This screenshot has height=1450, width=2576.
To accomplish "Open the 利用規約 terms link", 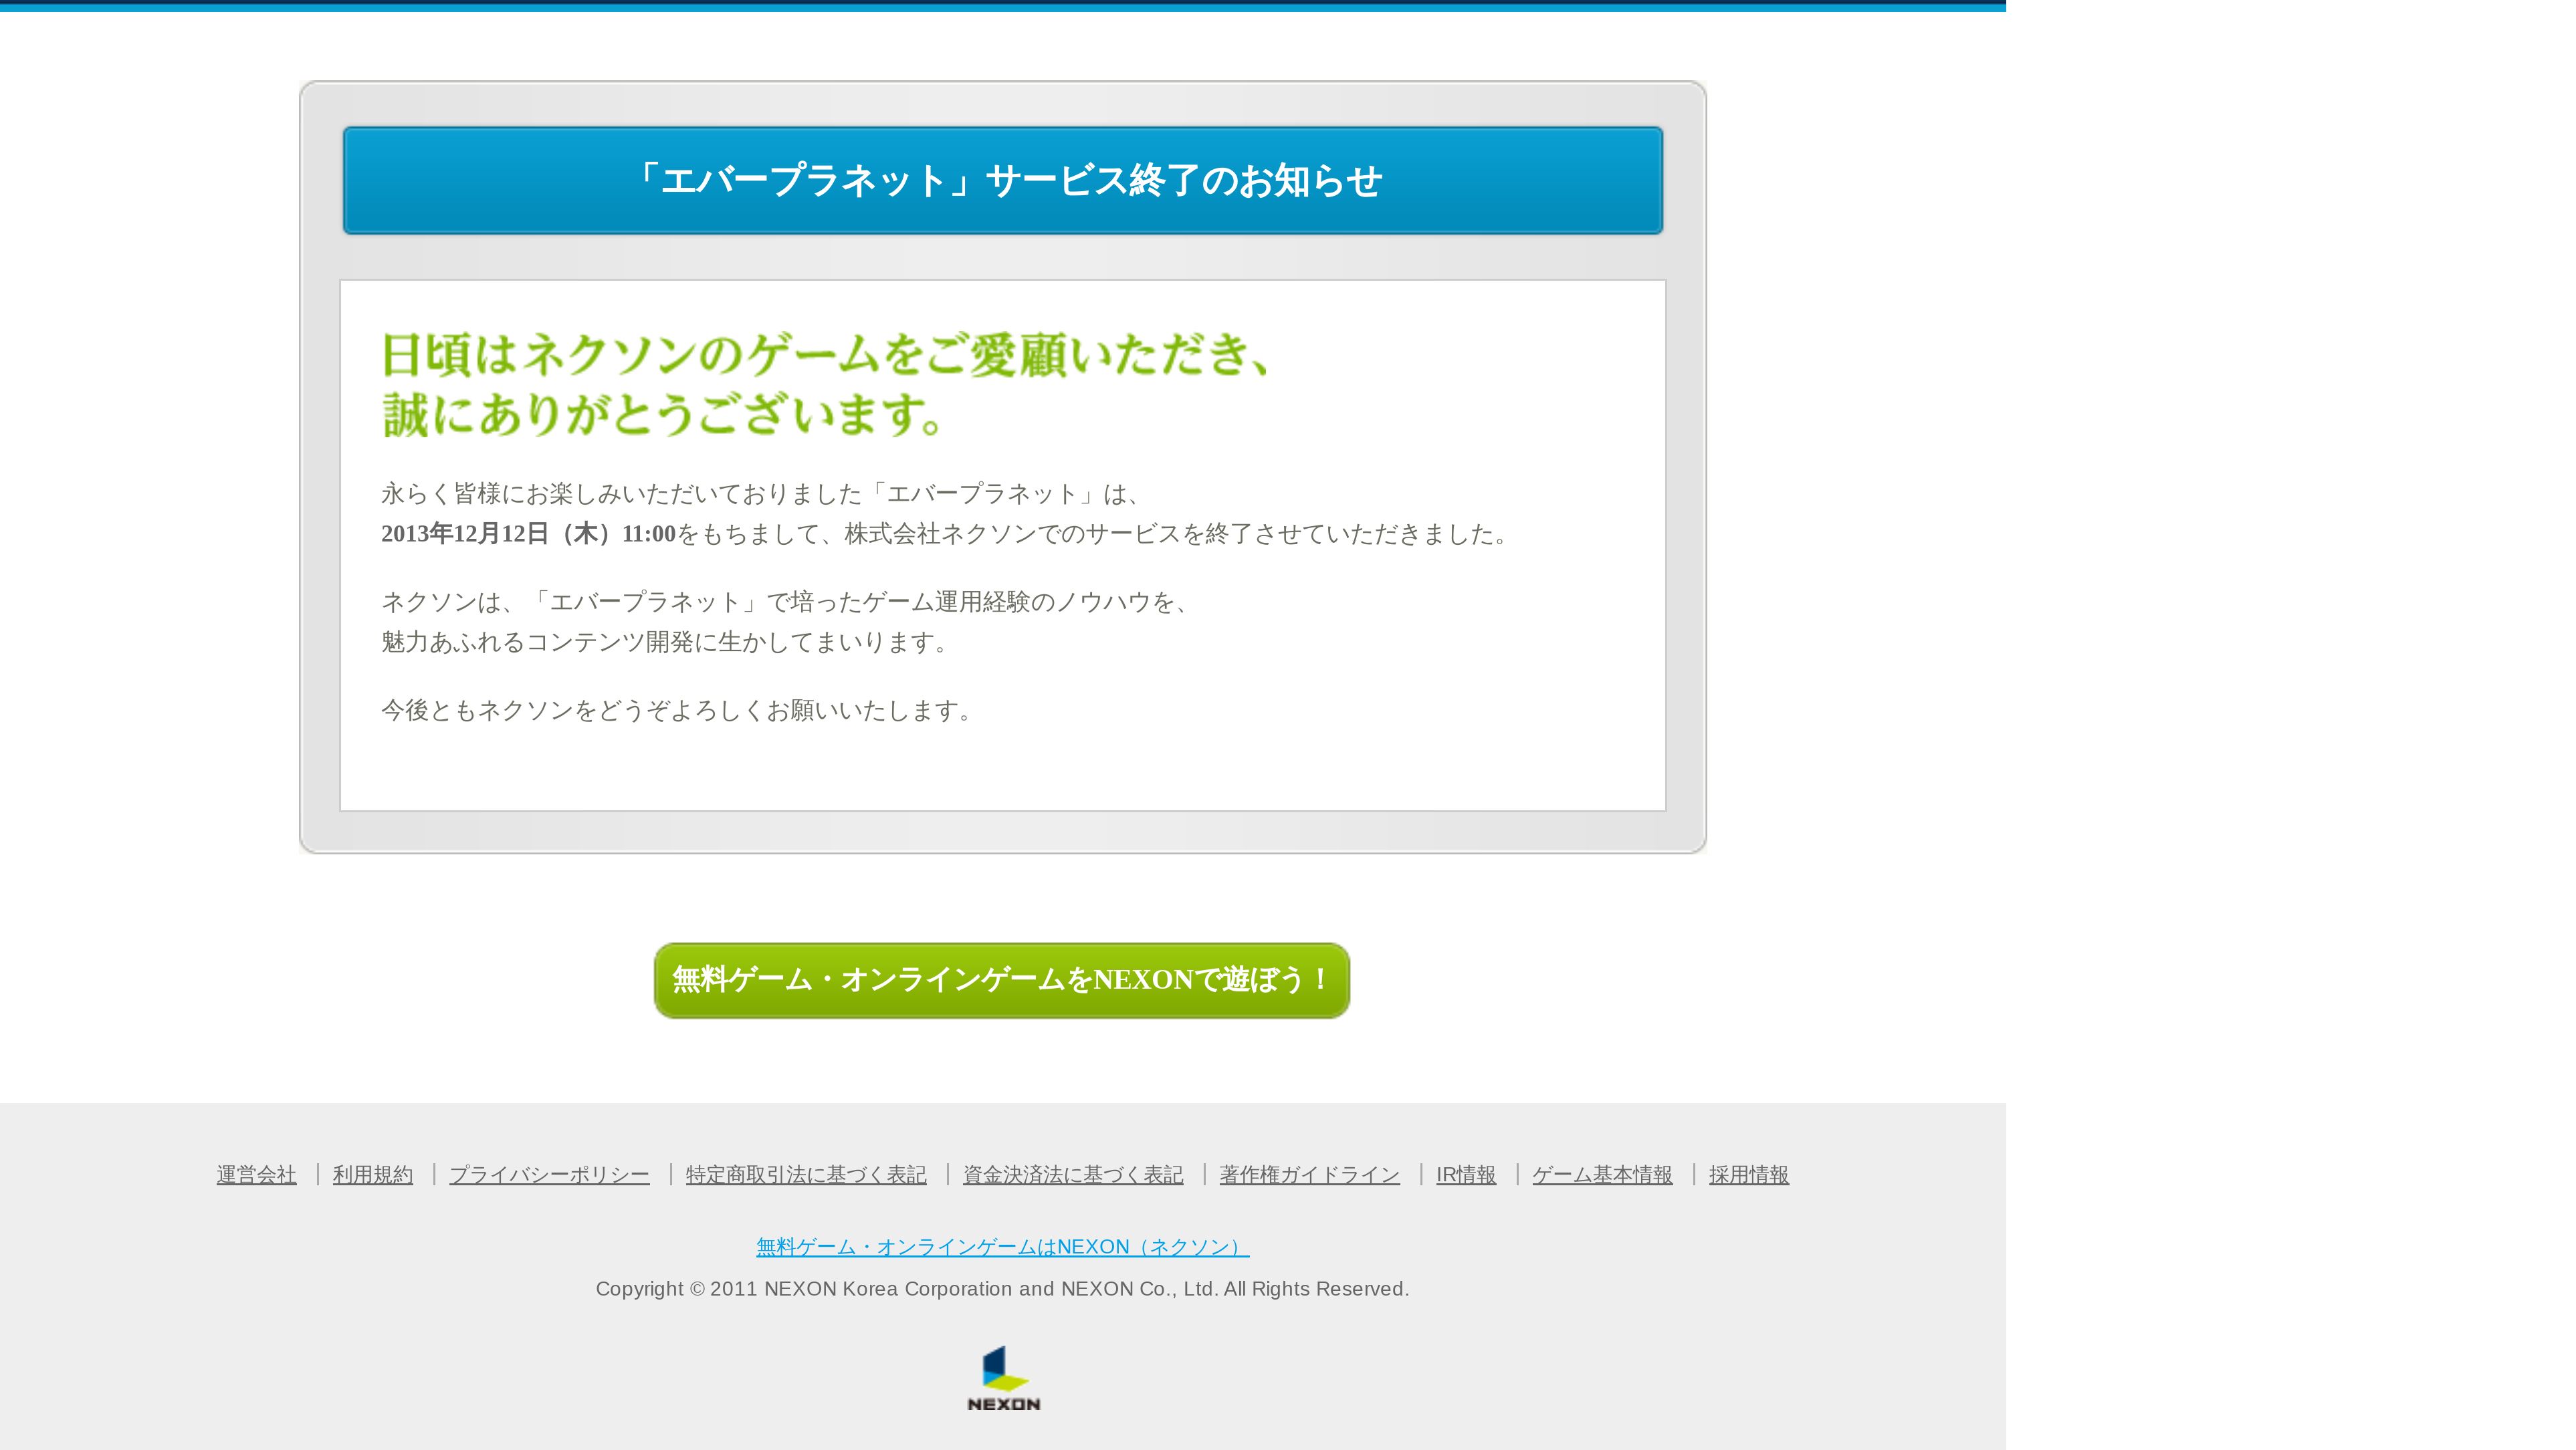I will tap(372, 1174).
